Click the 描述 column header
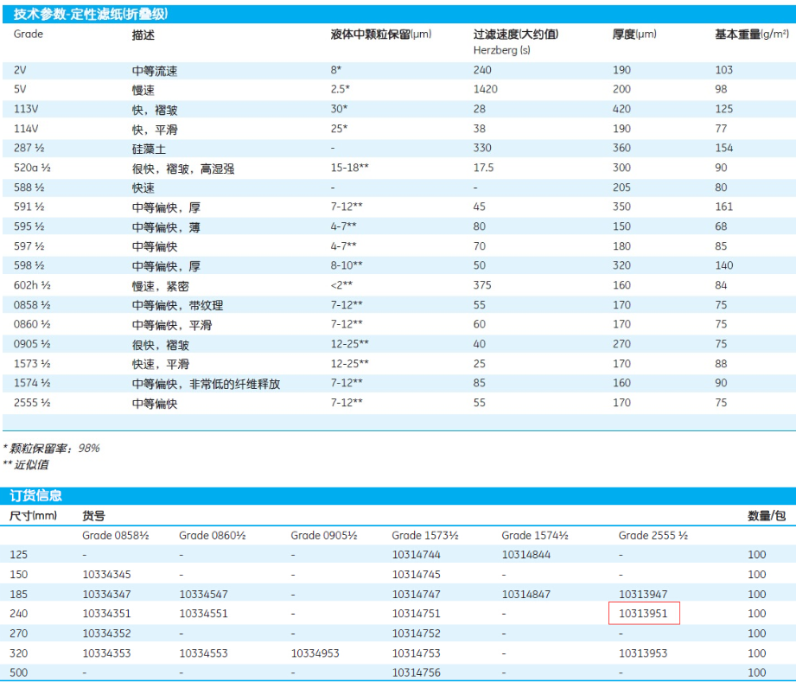Image resolution: width=796 pixels, height=688 pixels. tap(143, 35)
